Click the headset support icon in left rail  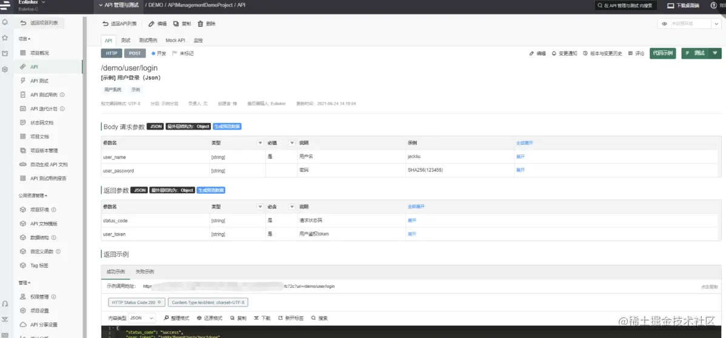tap(5, 304)
